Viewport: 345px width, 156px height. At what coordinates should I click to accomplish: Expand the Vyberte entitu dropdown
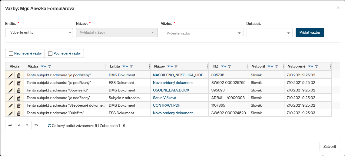point(39,33)
